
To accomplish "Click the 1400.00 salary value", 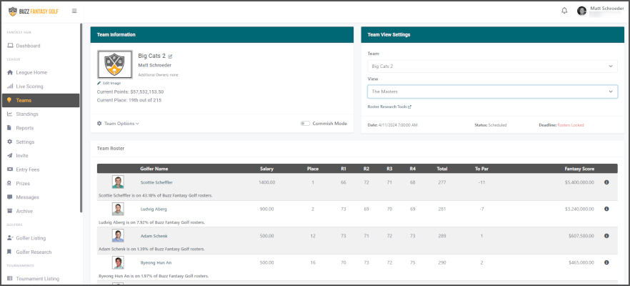I will [x=267, y=182].
